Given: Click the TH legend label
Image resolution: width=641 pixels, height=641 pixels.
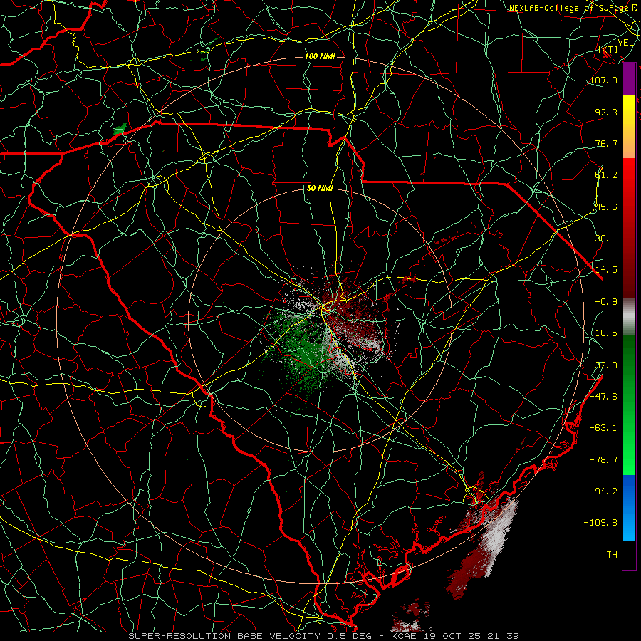Looking at the screenshot, I should 612,555.
